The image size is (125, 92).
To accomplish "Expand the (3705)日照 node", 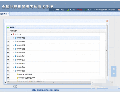I will [14, 53].
